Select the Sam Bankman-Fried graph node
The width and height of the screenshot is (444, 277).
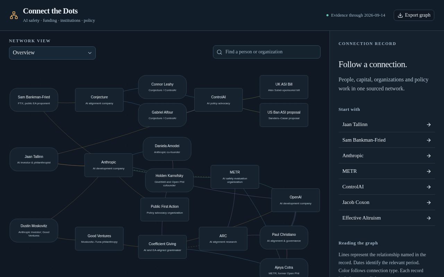[x=34, y=100]
